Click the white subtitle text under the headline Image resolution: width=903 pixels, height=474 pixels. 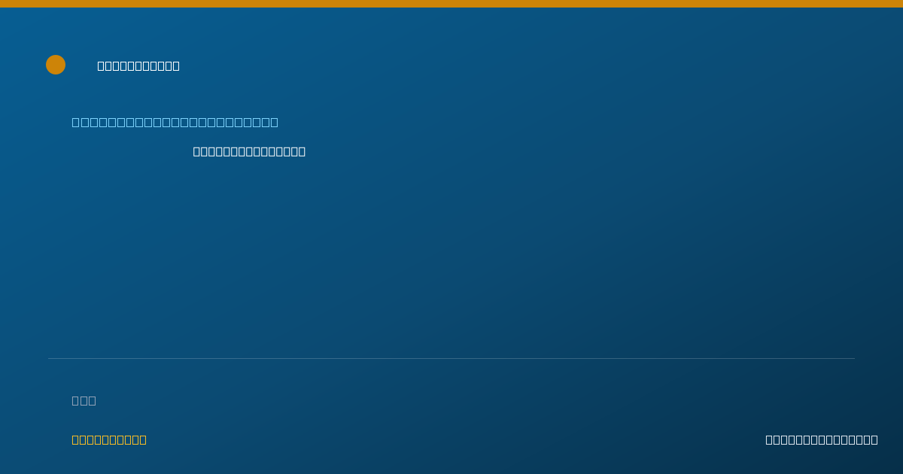[x=249, y=151]
